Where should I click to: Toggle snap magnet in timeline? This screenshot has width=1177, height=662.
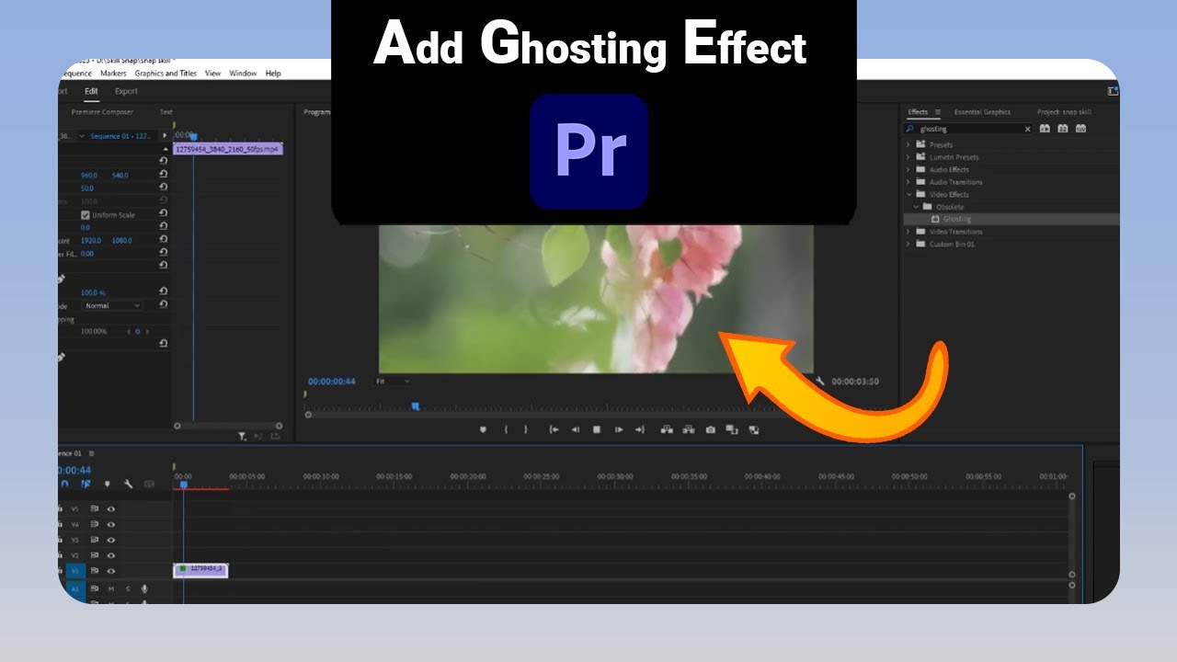(x=64, y=484)
